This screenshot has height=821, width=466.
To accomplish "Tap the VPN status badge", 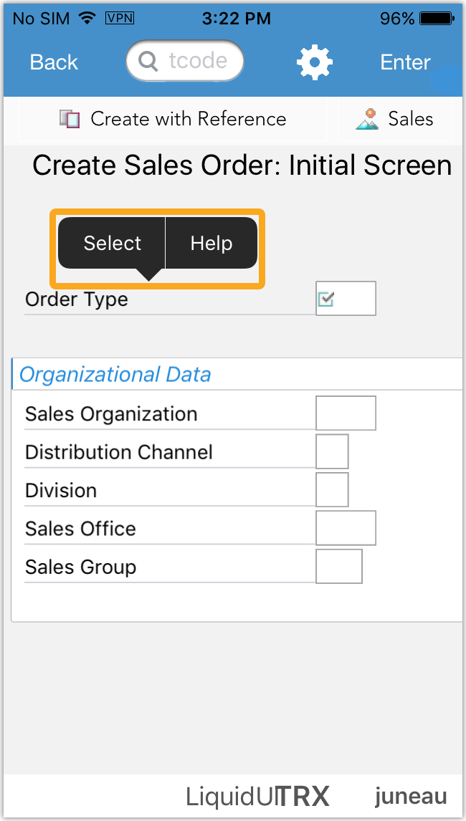I will coord(120,19).
